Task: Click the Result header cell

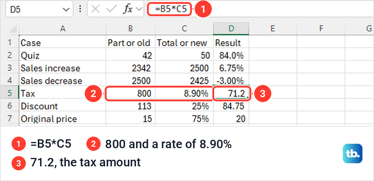Action: (x=231, y=43)
